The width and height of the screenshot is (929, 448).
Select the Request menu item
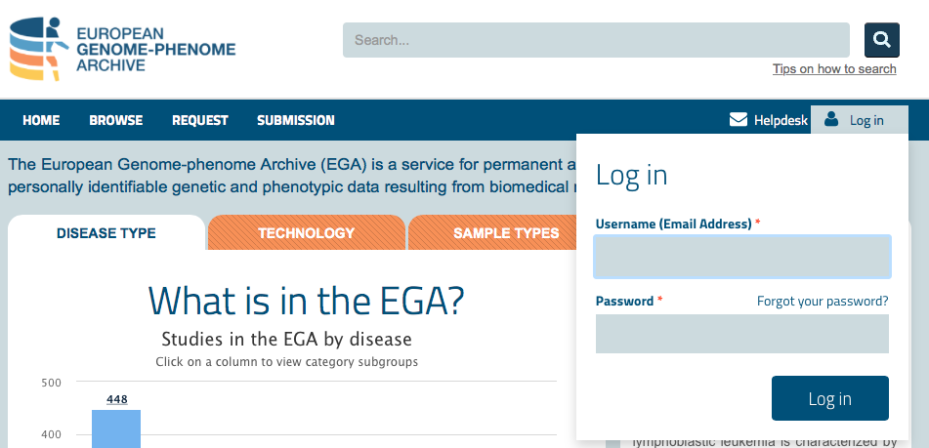(200, 121)
